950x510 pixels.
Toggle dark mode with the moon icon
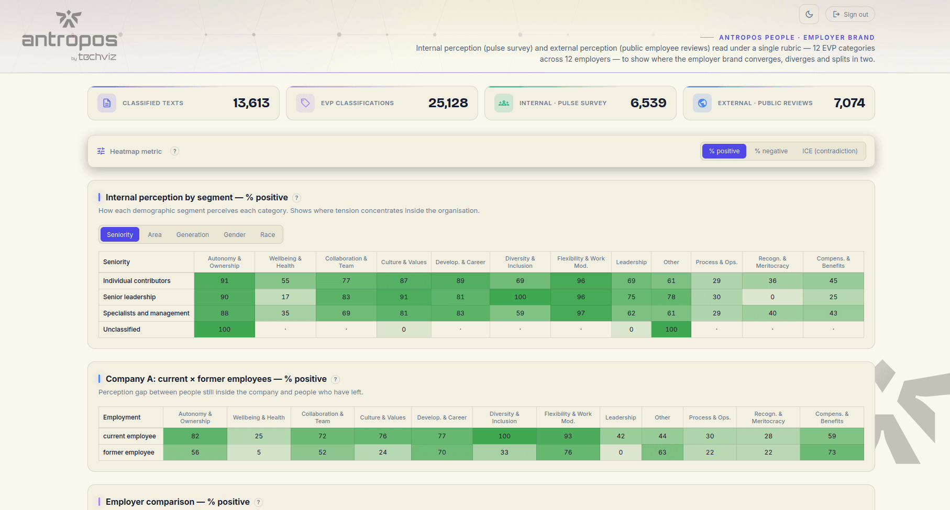coord(809,14)
